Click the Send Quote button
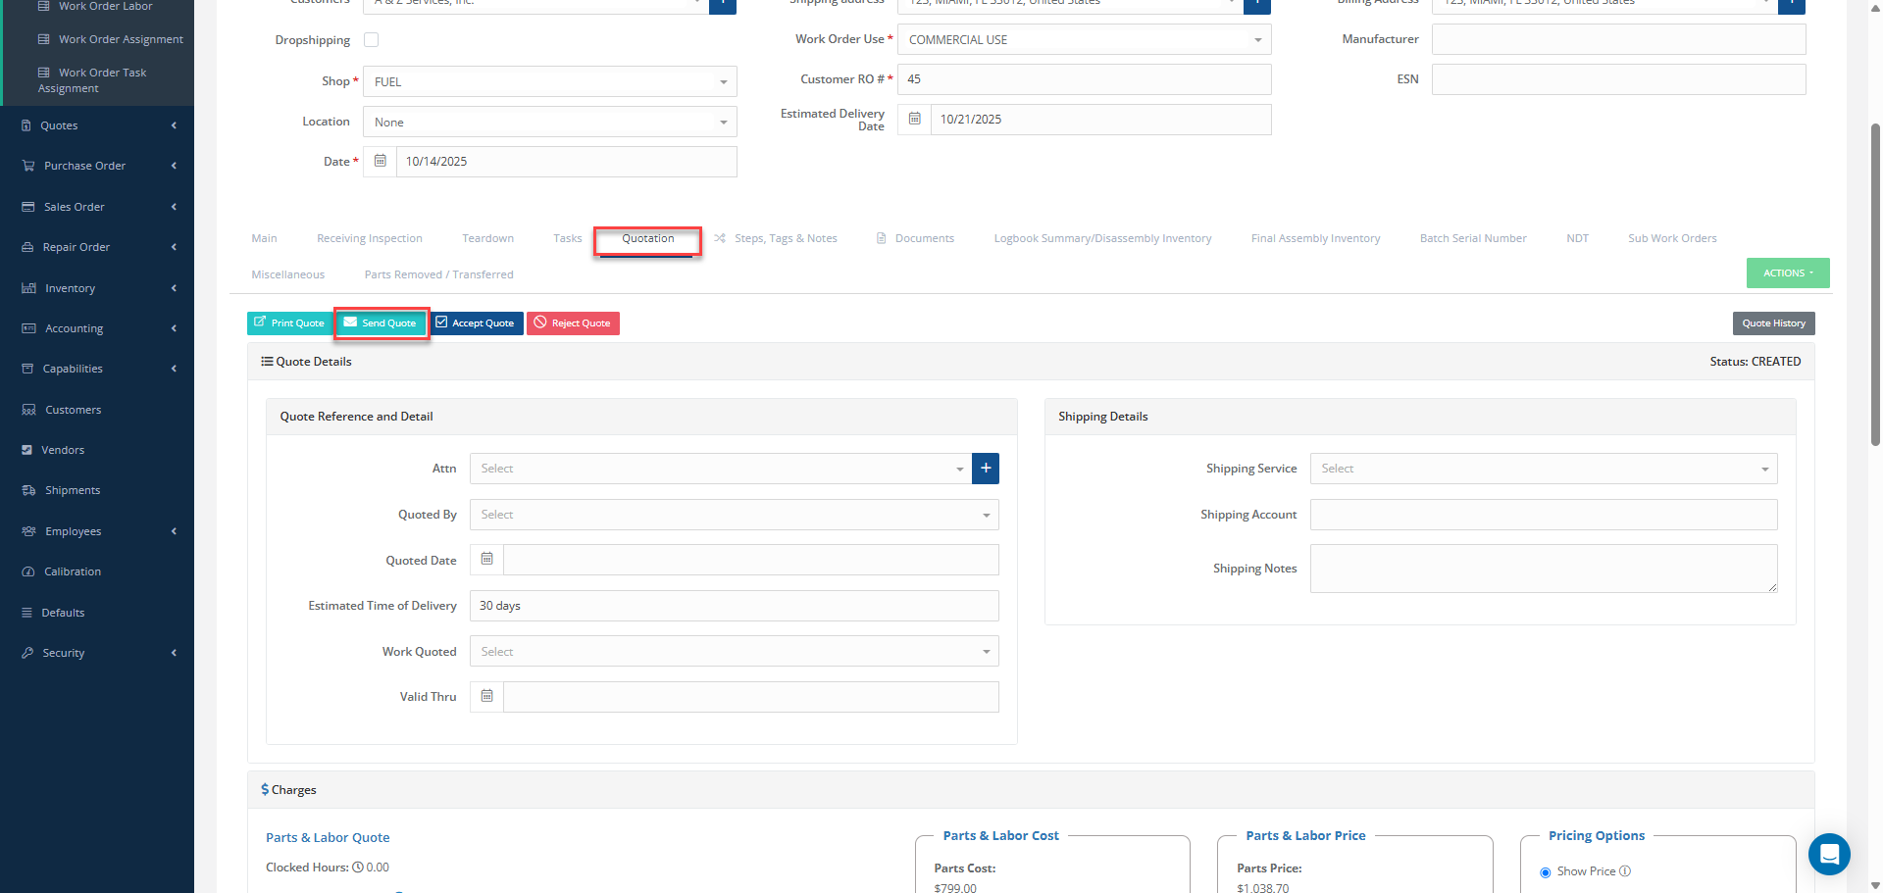The image size is (1883, 893). pyautogui.click(x=382, y=323)
